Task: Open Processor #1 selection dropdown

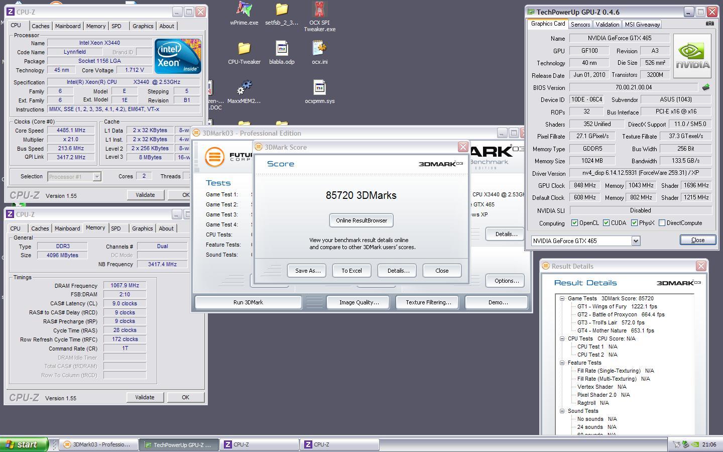Action: 97,177
